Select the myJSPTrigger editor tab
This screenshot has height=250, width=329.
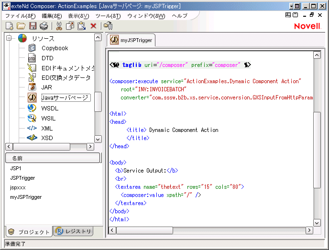132,40
